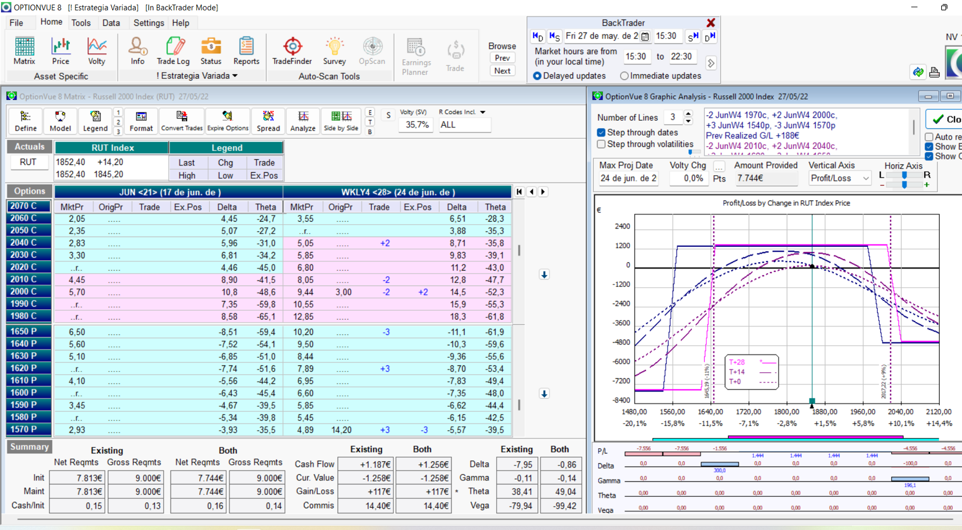The height and width of the screenshot is (530, 962).
Task: Click Expire Options icon
Action: click(227, 121)
